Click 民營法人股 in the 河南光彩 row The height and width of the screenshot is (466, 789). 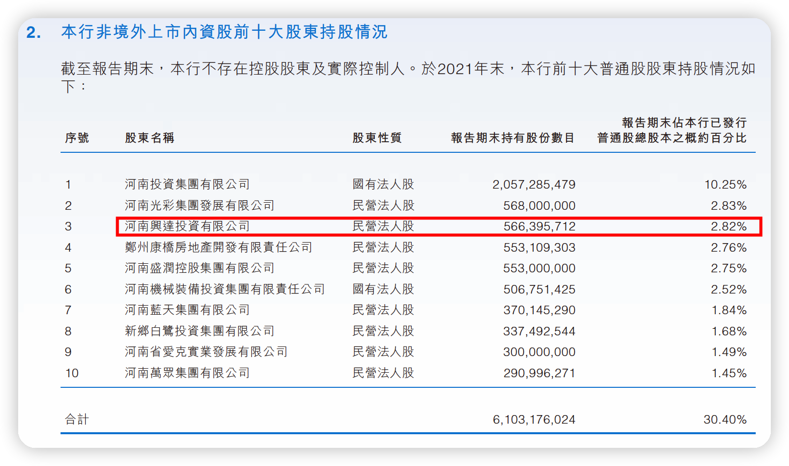point(383,205)
